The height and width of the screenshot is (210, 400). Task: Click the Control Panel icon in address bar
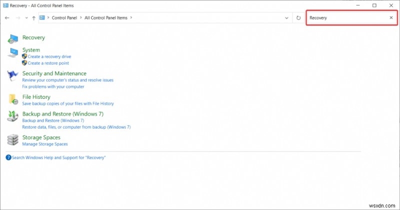(42, 17)
